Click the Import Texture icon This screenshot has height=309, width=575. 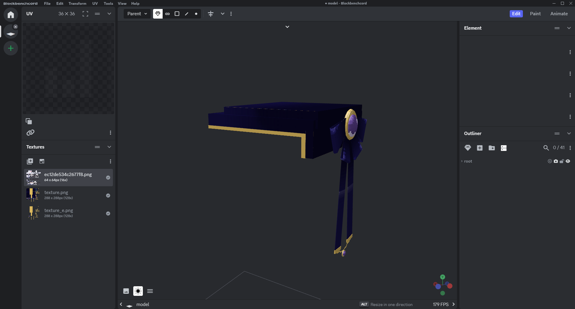[30, 161]
